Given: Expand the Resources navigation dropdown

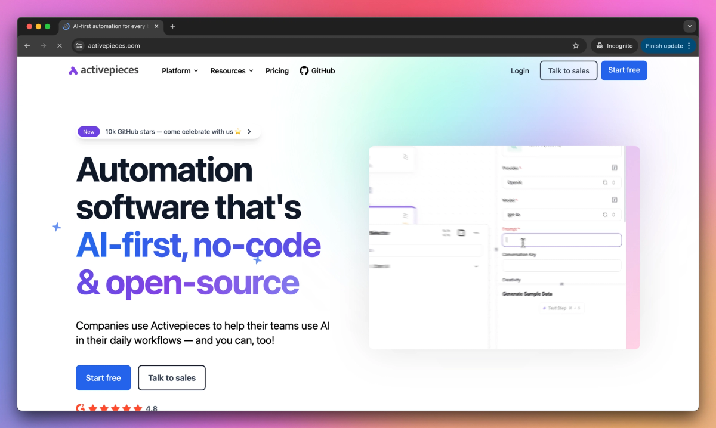Looking at the screenshot, I should tap(232, 70).
